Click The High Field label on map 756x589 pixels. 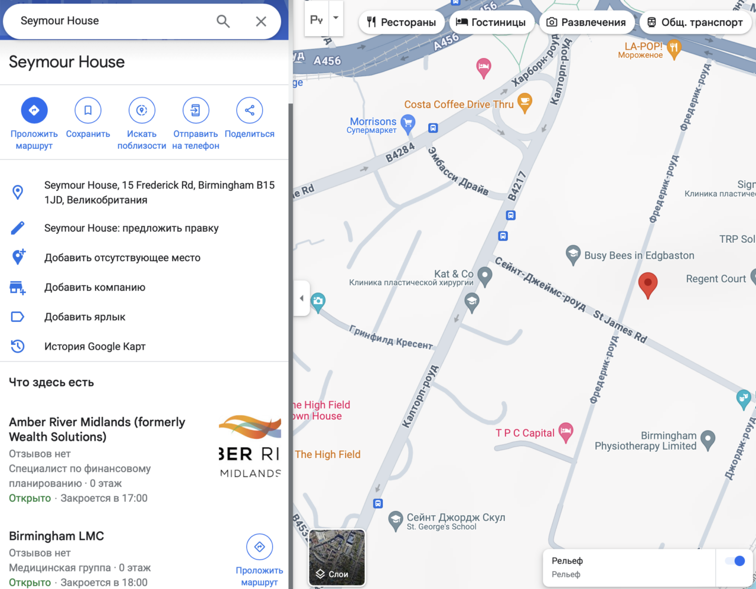point(328,454)
